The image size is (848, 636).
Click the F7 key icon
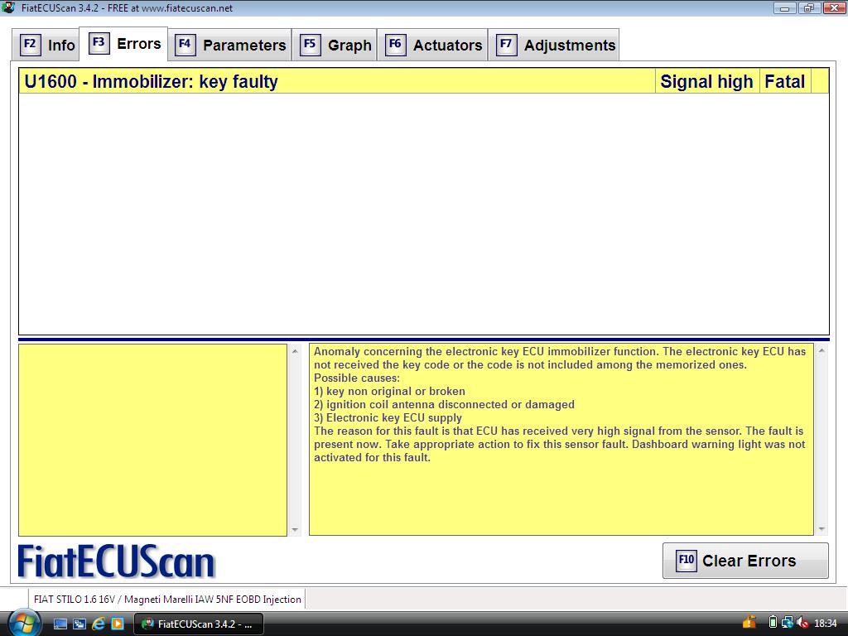coord(506,45)
